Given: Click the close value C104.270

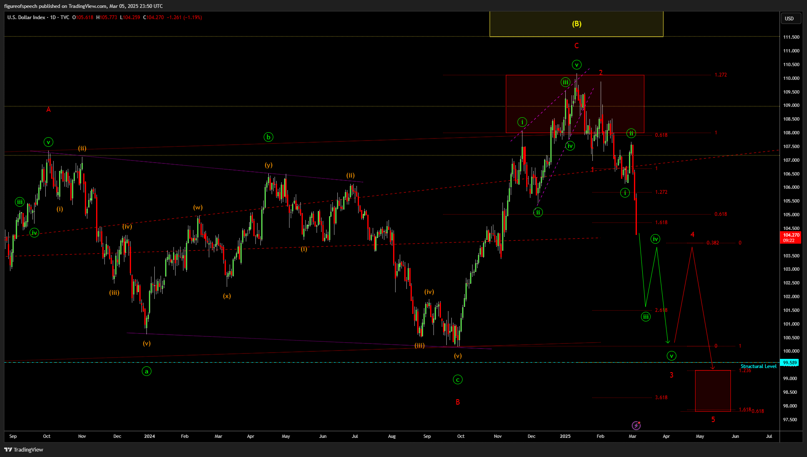Looking at the screenshot, I should point(153,17).
